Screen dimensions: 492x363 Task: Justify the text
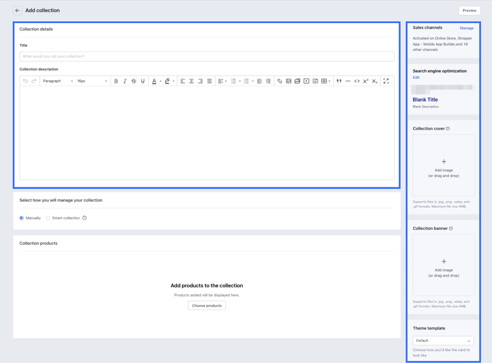pyautogui.click(x=209, y=81)
